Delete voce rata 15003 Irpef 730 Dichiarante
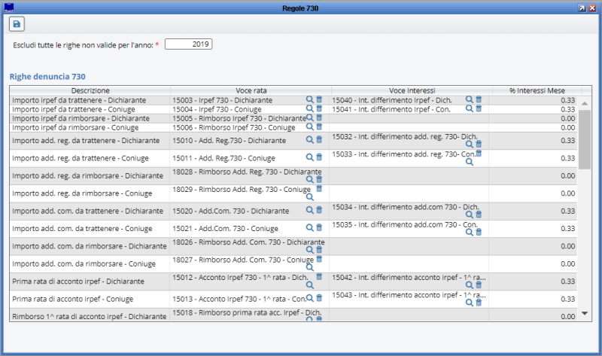Viewport: 602px width, 356px height. (319, 99)
